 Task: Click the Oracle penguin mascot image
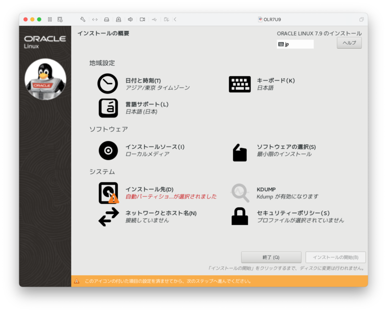coord(45,79)
